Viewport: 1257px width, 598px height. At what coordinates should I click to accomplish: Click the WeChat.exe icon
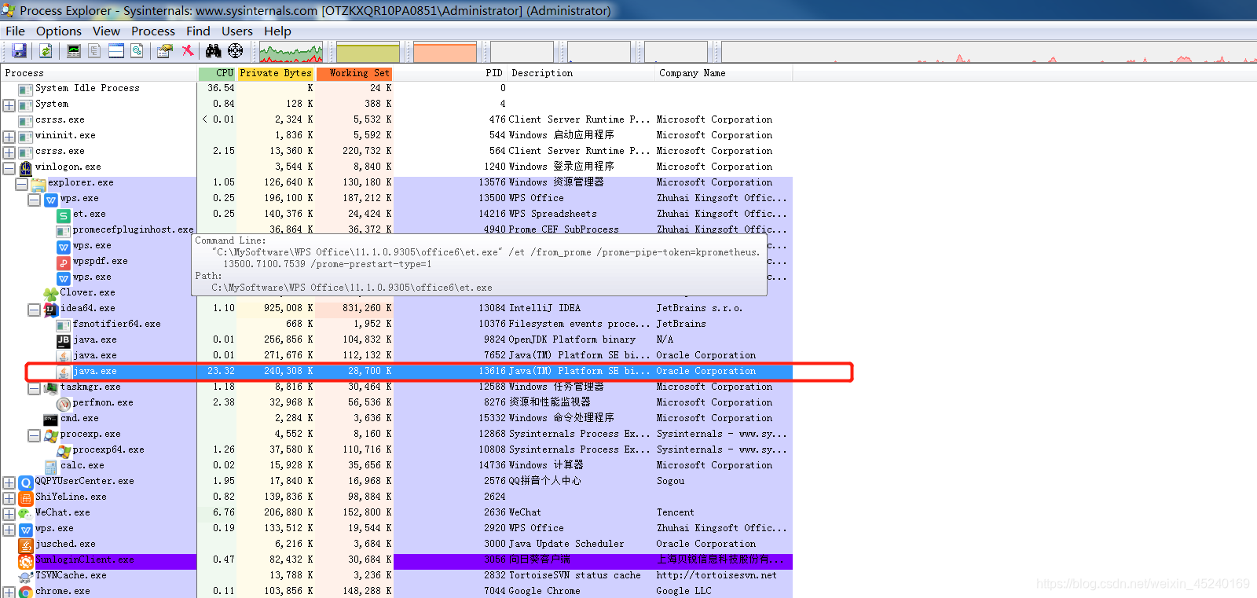pos(25,513)
